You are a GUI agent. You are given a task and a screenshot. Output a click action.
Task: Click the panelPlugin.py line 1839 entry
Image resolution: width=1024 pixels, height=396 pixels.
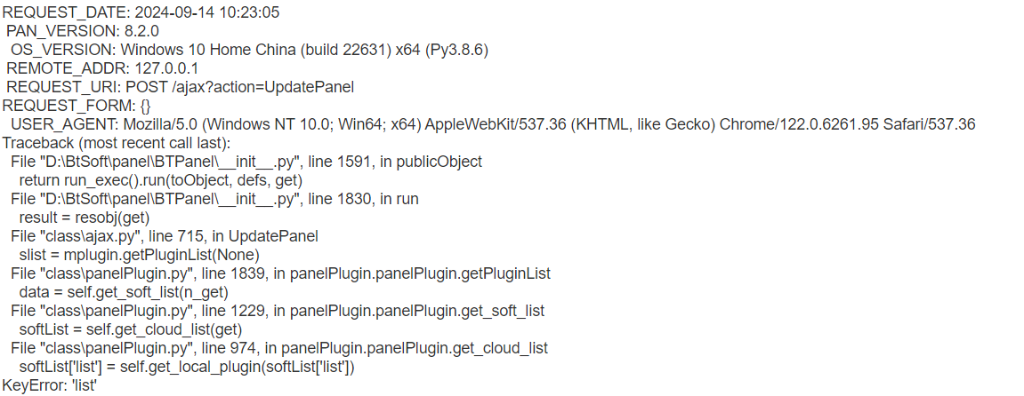tap(281, 273)
